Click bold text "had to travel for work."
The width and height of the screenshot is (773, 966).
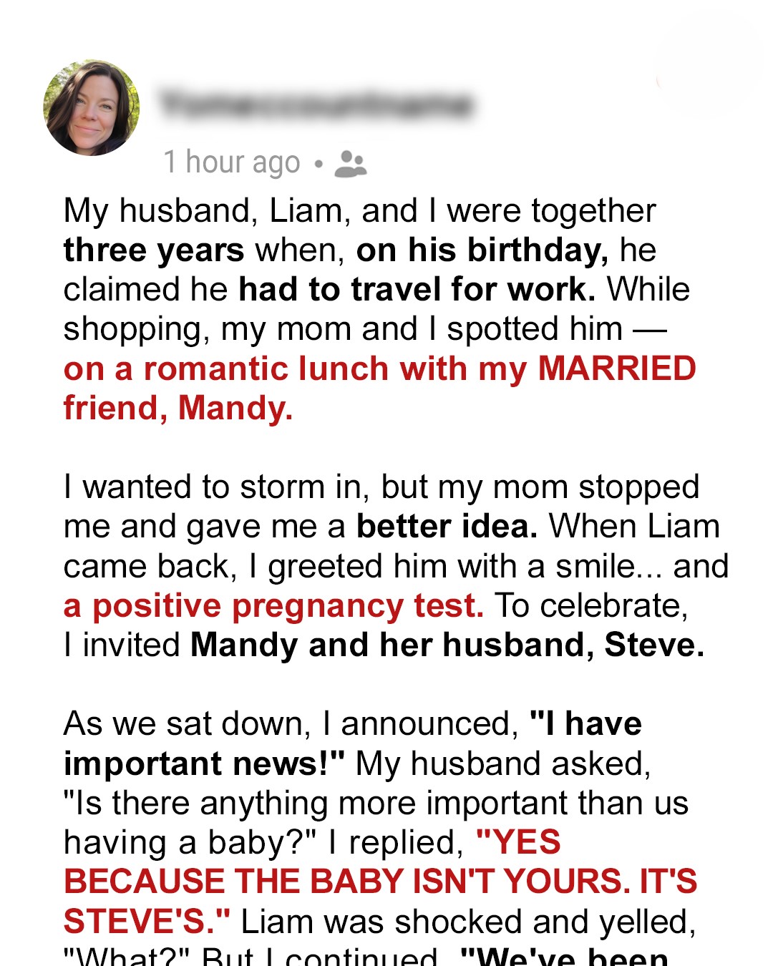417,290
